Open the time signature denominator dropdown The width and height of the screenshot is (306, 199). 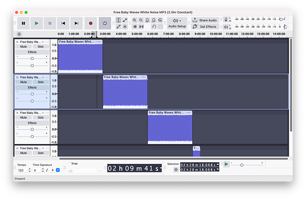(x=58, y=170)
